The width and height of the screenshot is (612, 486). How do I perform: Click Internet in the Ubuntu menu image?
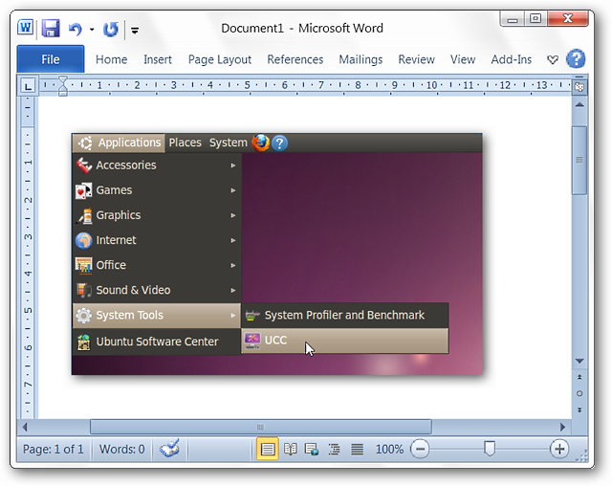(x=157, y=240)
